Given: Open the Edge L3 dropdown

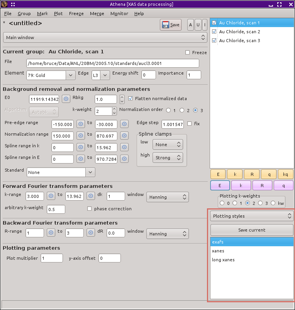Looking at the screenshot, I should point(105,75).
